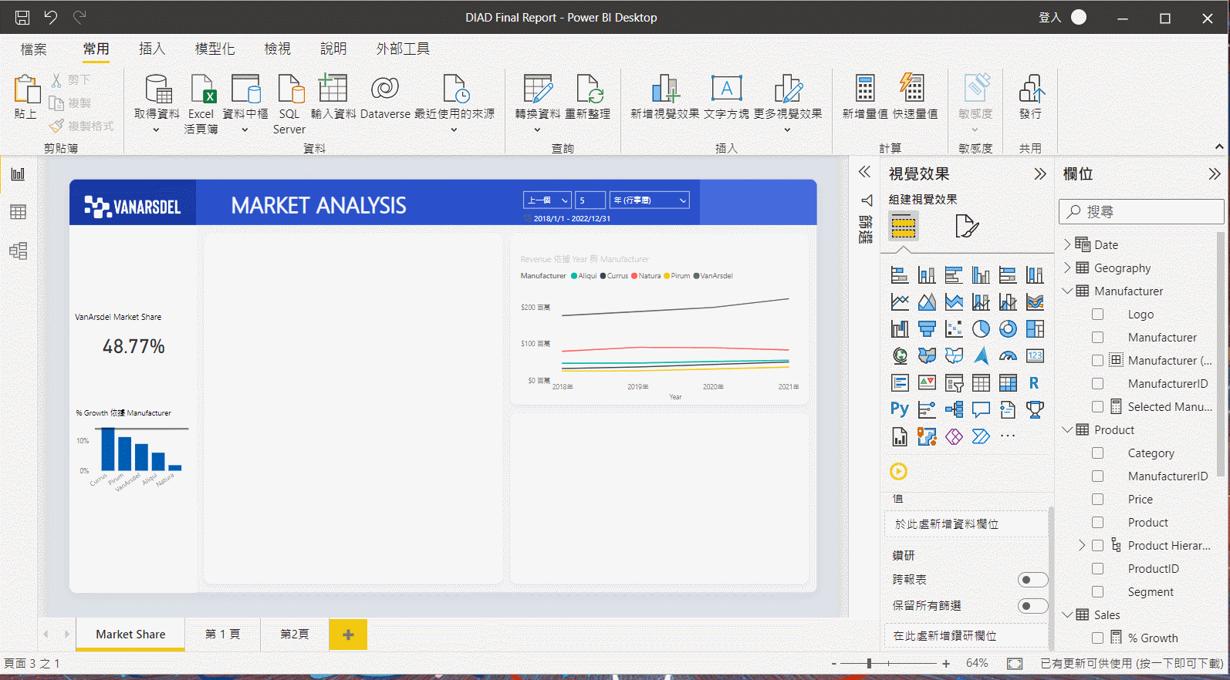
Task: Select R script visual
Action: coord(1035,383)
